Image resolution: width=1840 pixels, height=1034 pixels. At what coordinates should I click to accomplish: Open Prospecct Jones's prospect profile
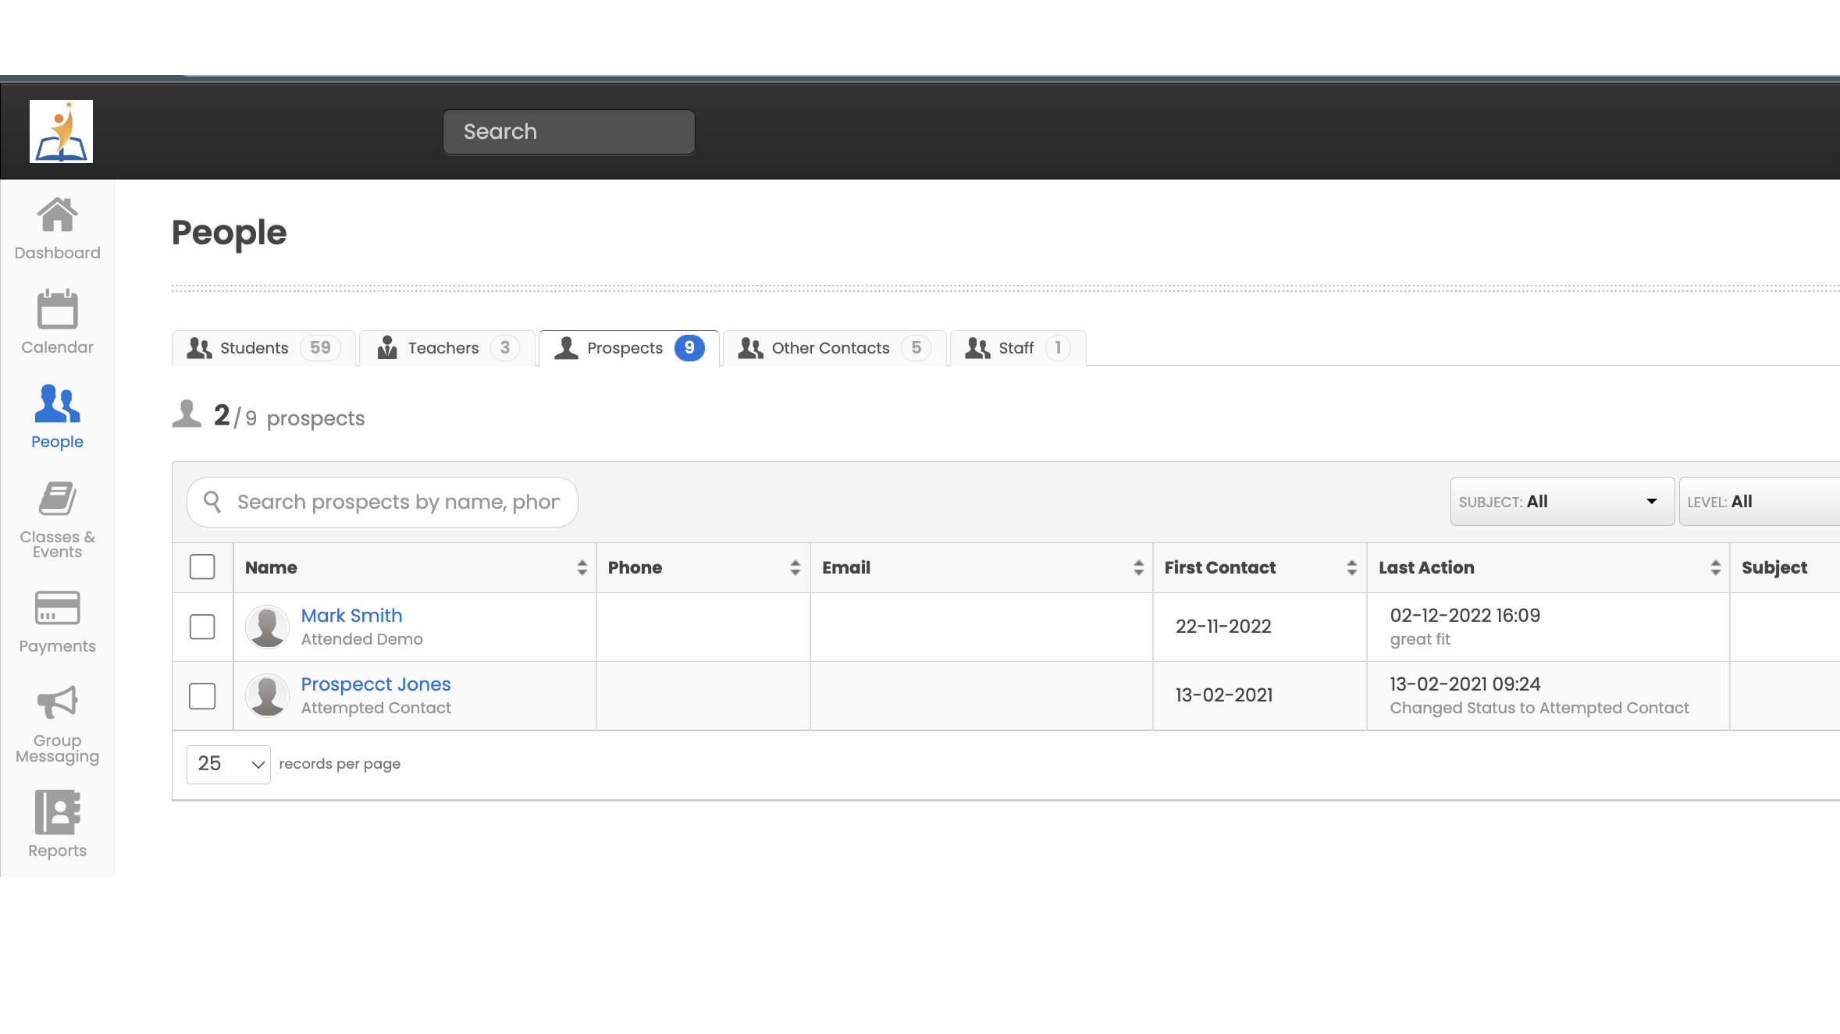[375, 684]
